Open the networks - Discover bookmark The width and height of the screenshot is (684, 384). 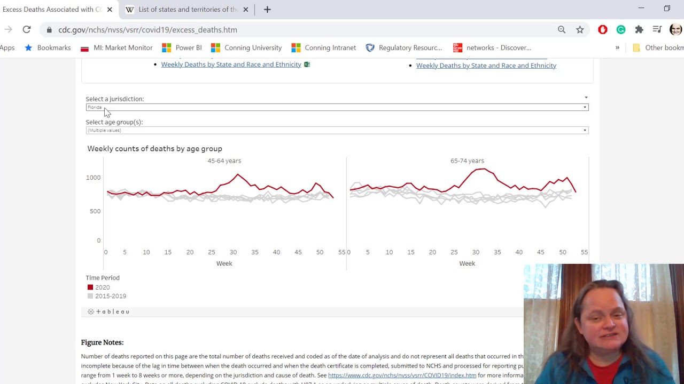pos(492,47)
